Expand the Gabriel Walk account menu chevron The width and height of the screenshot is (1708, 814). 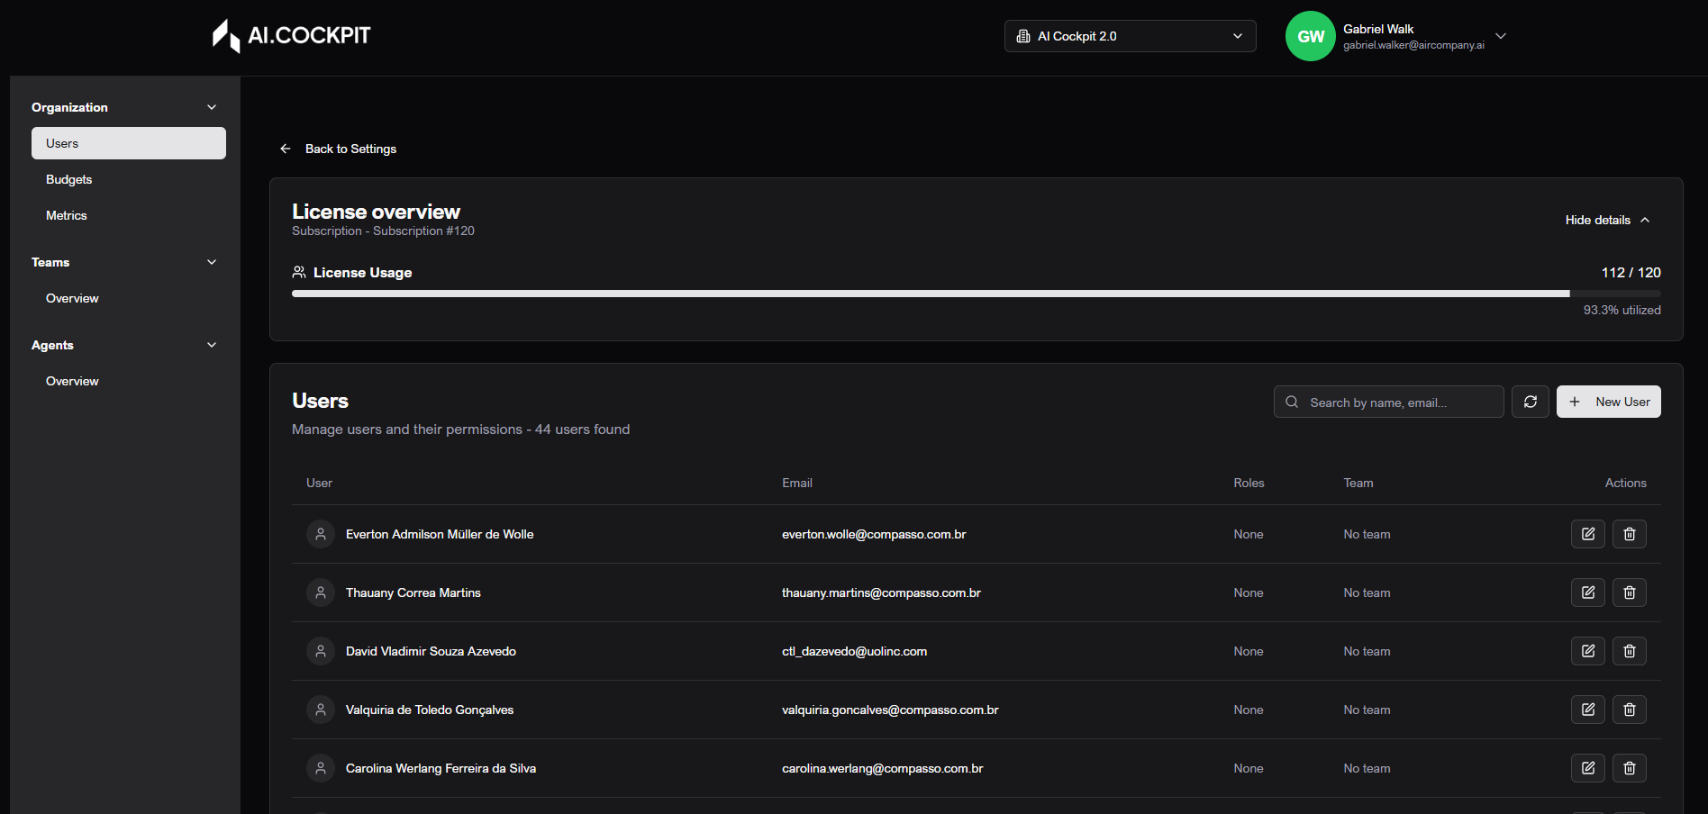[1501, 36]
